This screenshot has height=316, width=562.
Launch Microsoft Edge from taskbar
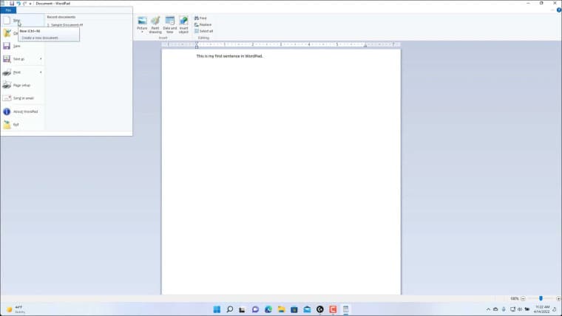coord(268,309)
